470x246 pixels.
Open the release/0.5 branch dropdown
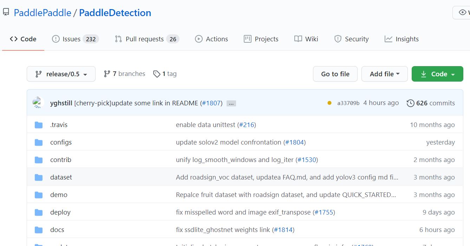pyautogui.click(x=61, y=74)
